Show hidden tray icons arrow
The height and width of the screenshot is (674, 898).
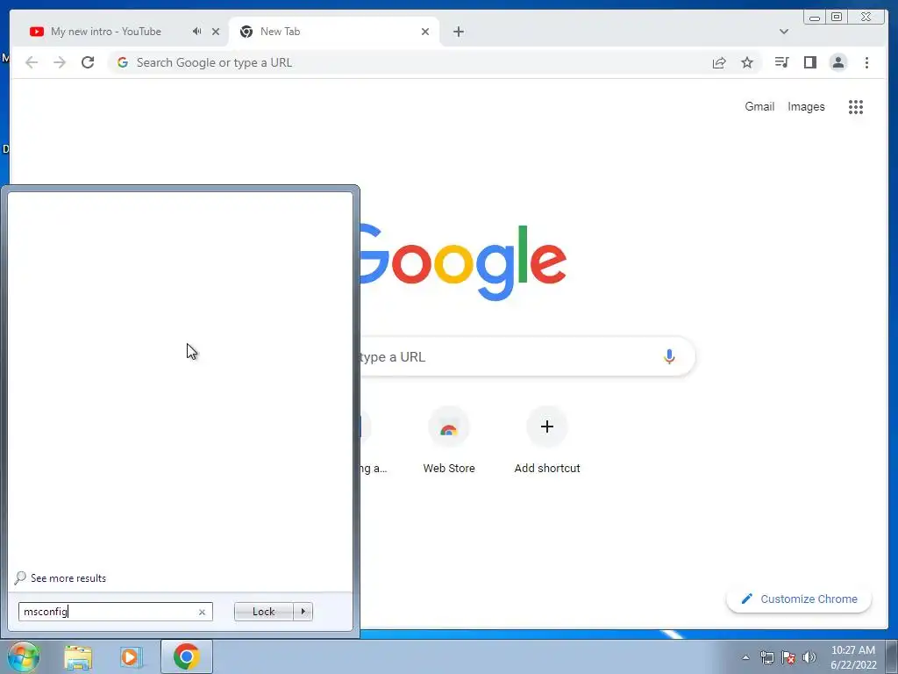745,657
